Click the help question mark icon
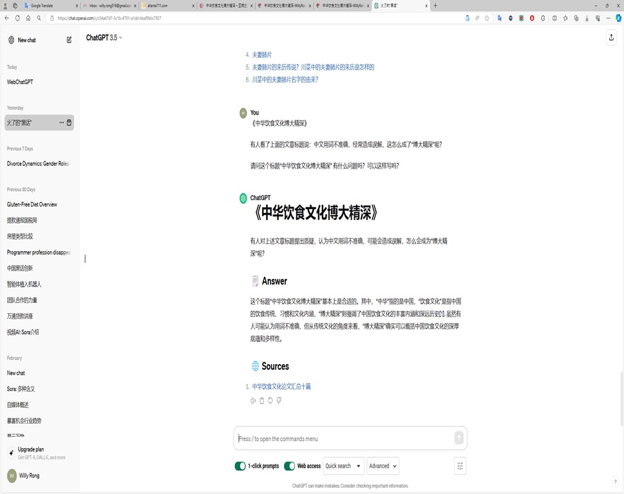 point(615,482)
